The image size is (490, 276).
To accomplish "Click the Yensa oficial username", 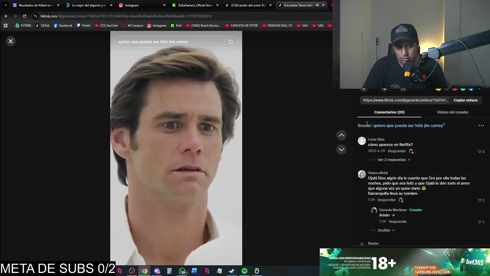I will tap(377, 173).
